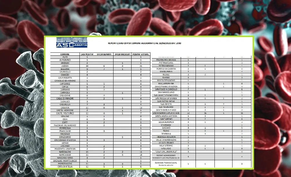Select the MIGNANO MONTELUNGO cell
291x177 pixels.
(65, 160)
